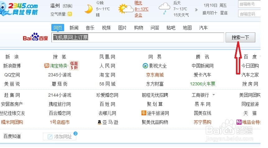The width and height of the screenshot is (268, 148).
Task: Switch to the 音乐 search tab
Action: [90, 28]
